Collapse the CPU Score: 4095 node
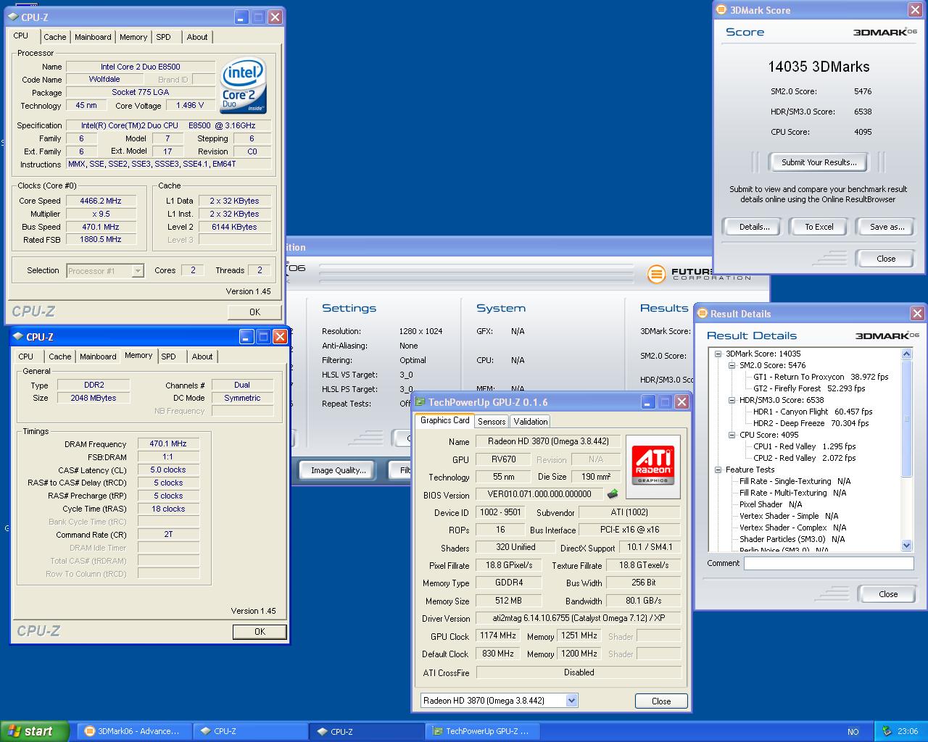Screen dimensions: 928x742 732,435
